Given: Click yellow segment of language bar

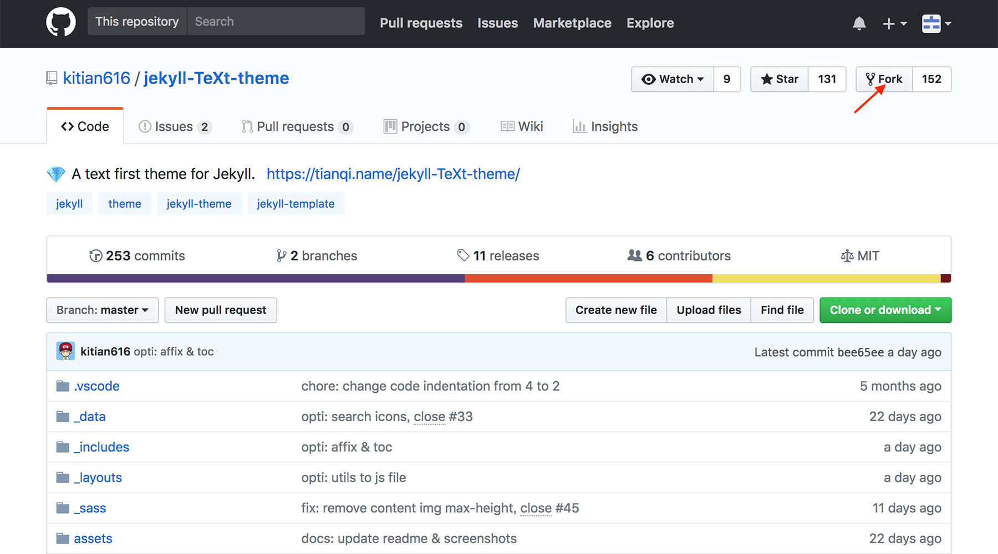Looking at the screenshot, I should 827,279.
